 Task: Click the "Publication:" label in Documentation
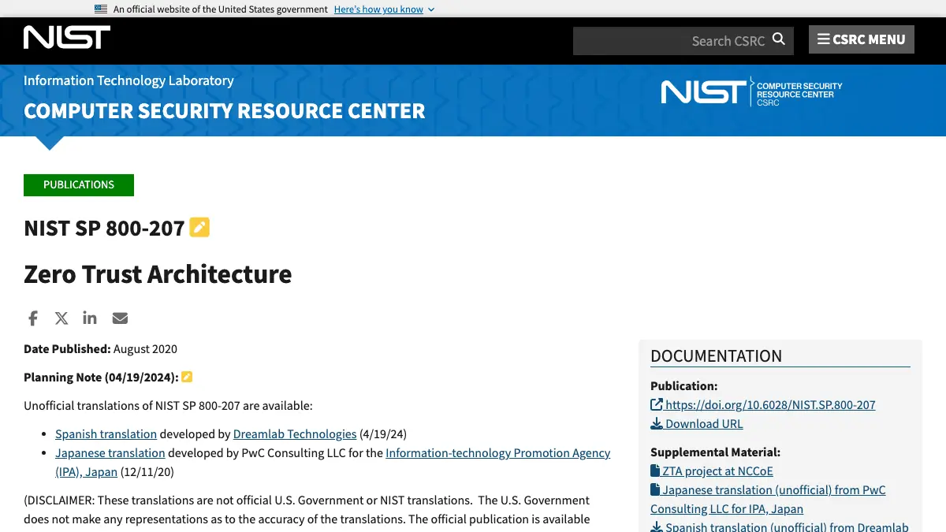683,386
